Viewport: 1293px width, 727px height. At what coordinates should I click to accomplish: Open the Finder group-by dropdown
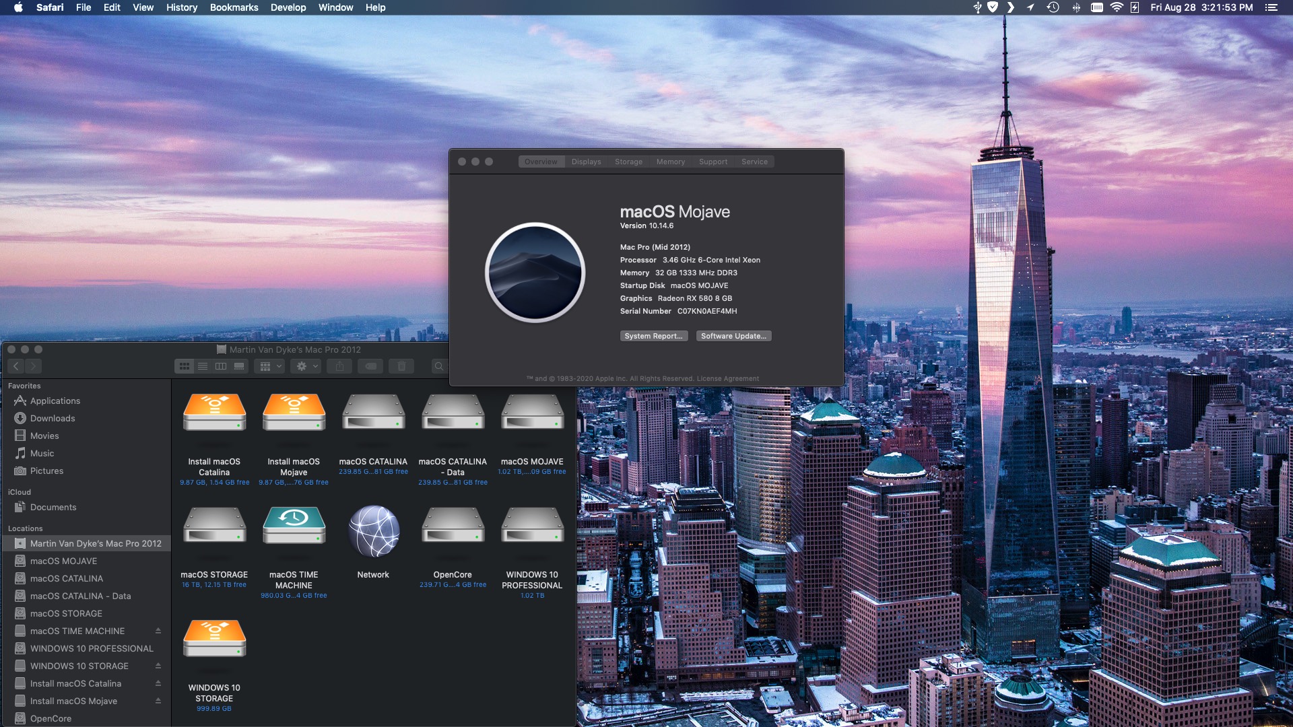tap(270, 366)
